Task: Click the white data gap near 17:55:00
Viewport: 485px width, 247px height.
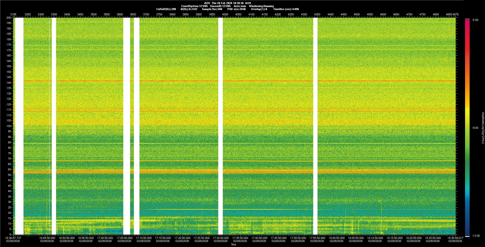Action: pos(315,126)
